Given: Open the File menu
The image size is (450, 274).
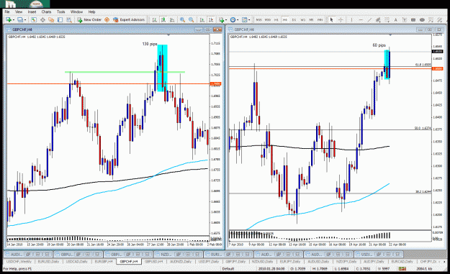Looking at the screenshot, I should tap(7, 12).
